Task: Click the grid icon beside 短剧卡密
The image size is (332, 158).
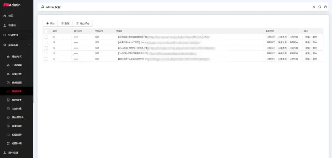Action: [8, 143]
